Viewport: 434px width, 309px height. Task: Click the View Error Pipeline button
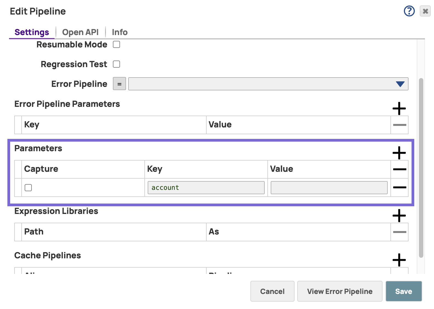[x=339, y=291]
